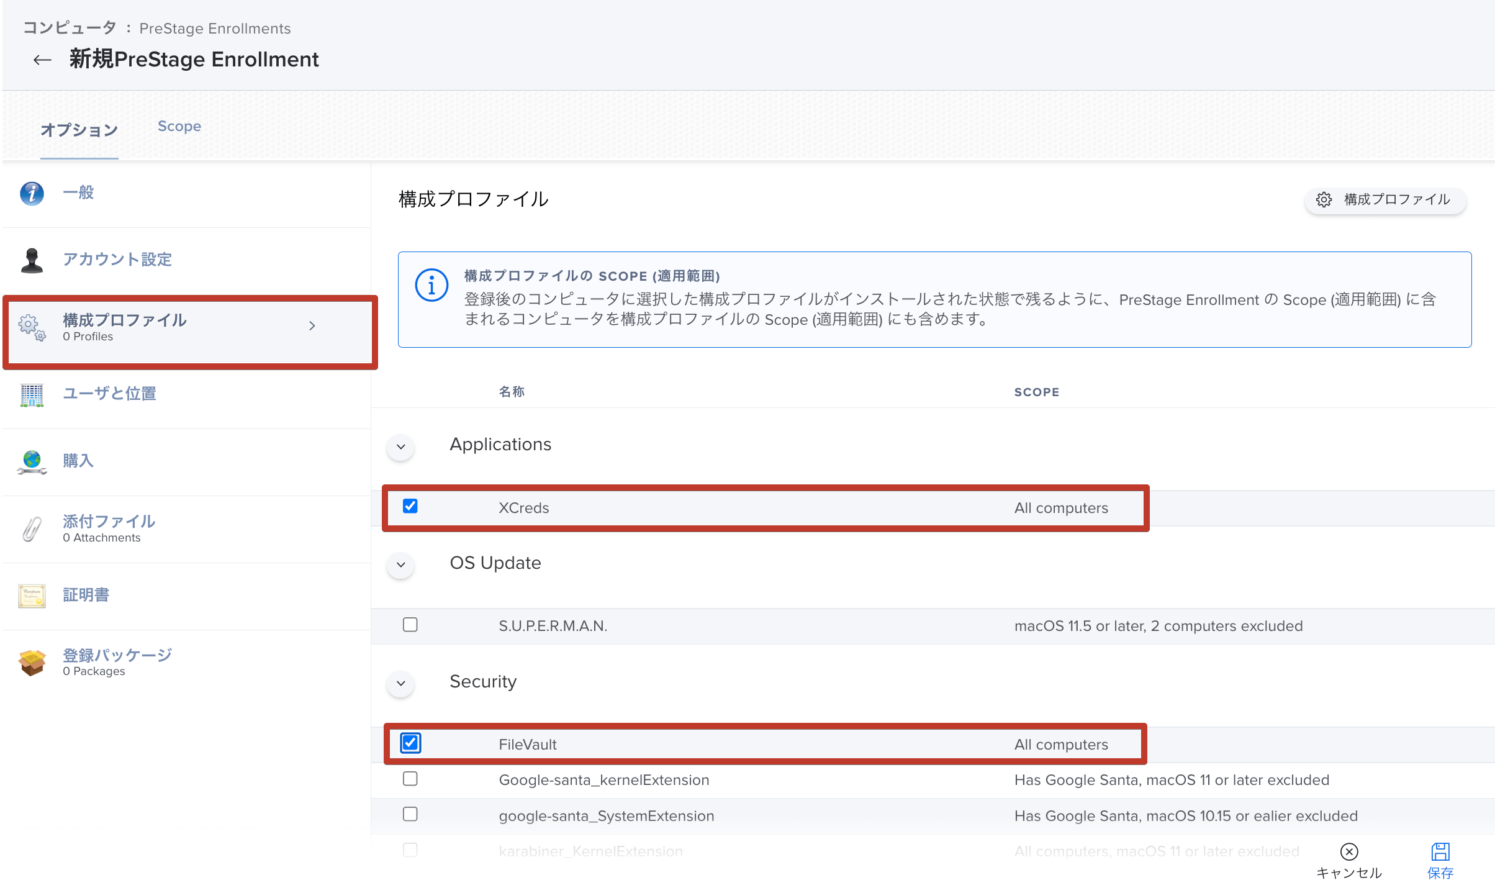Open the アカウント設定 section
The image size is (1495, 893).
187,260
